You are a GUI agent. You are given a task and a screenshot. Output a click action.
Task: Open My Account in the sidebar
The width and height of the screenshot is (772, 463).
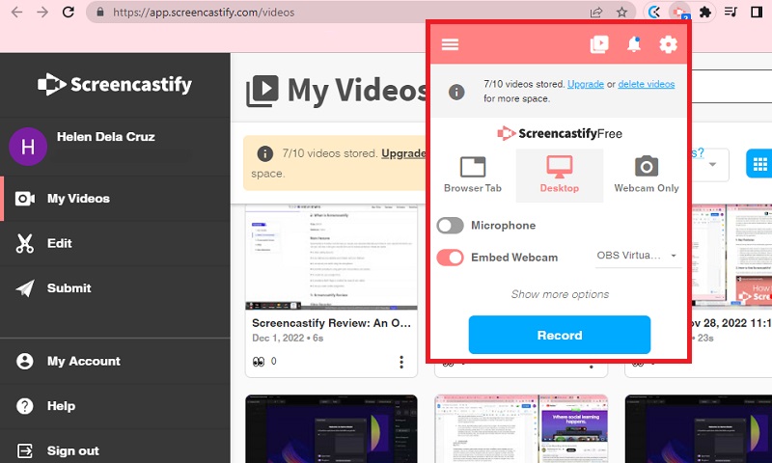(x=115, y=361)
